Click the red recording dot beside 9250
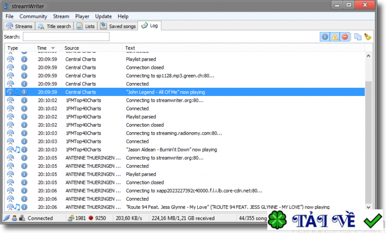386x233 pixels. 91,218
